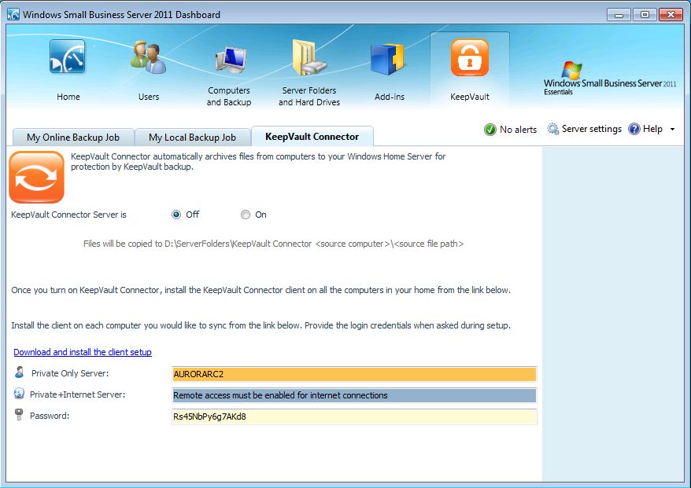
Task: Minimize the Dashboard window
Action: (x=619, y=14)
